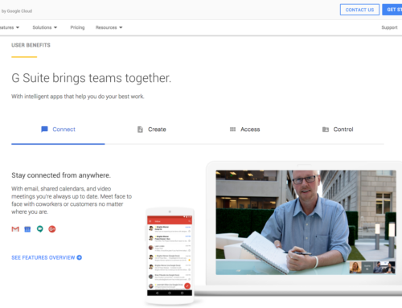Click the 'G Suite brings teams together.' heading

click(92, 78)
